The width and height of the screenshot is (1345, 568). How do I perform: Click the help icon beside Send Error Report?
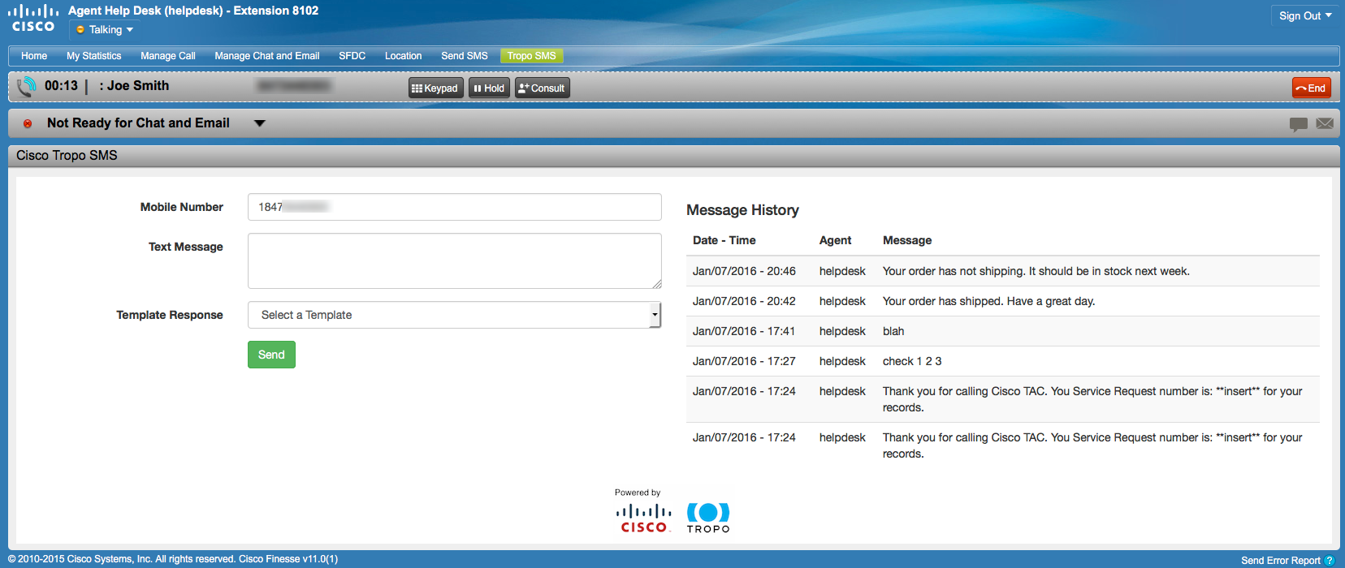click(1330, 561)
